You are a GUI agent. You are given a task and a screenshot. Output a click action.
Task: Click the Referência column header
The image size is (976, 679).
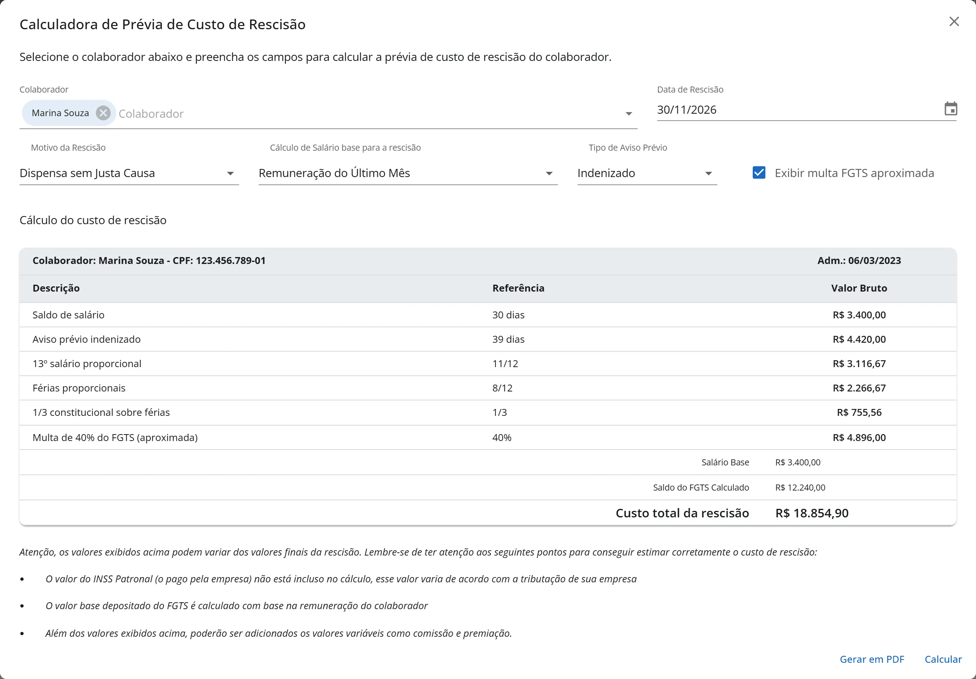click(518, 288)
